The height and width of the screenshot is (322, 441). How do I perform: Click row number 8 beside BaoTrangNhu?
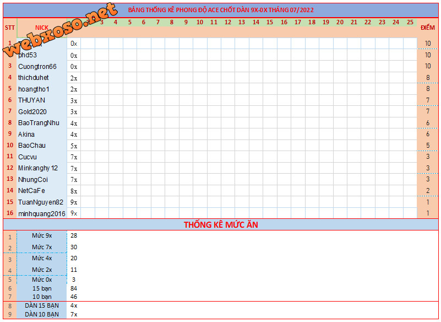tap(10, 123)
